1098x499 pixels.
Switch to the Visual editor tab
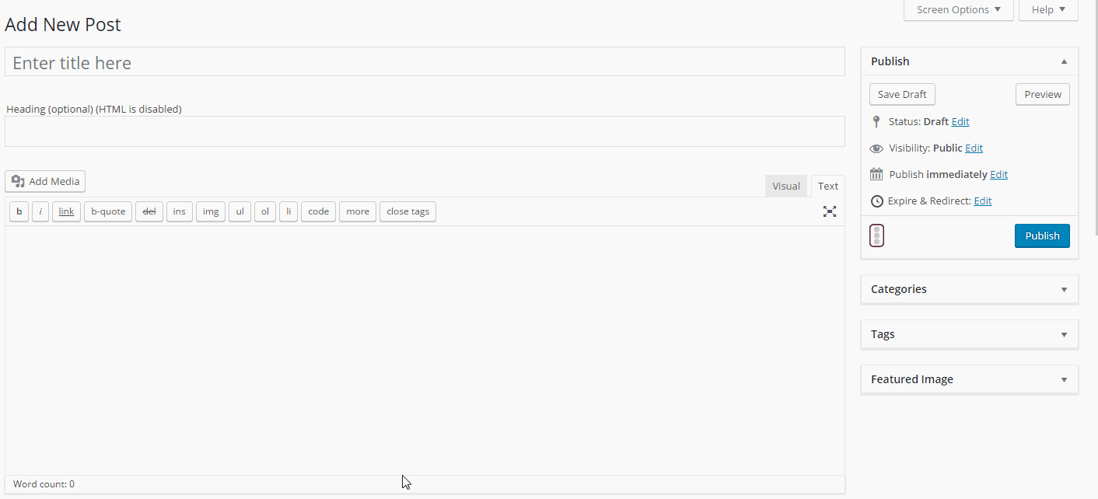pyautogui.click(x=786, y=186)
